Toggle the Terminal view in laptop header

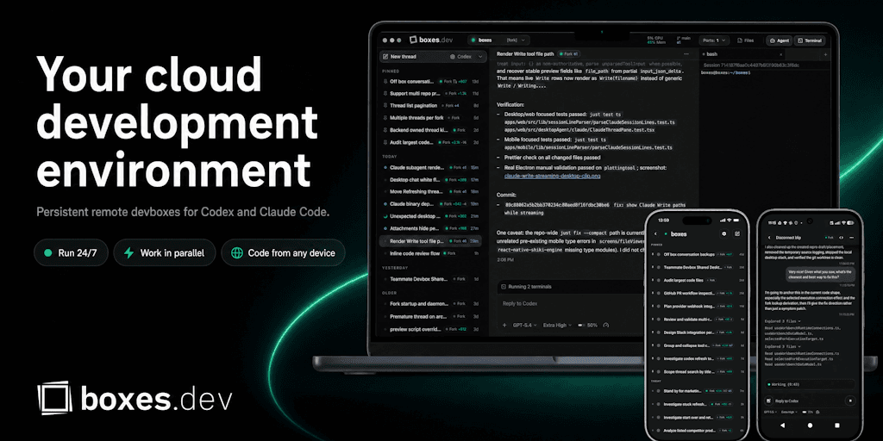[809, 40]
